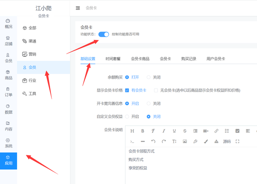257x184 pixels.
Task: Select 开启 radio for 自定义会员权益
Action: tap(127, 116)
